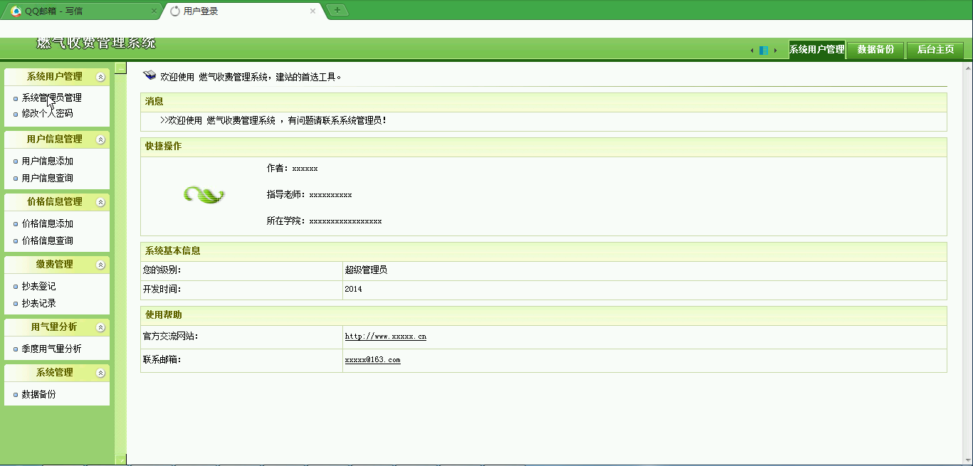Select the 用户登录 browser tab
The width and height of the screenshot is (973, 466).
243,11
